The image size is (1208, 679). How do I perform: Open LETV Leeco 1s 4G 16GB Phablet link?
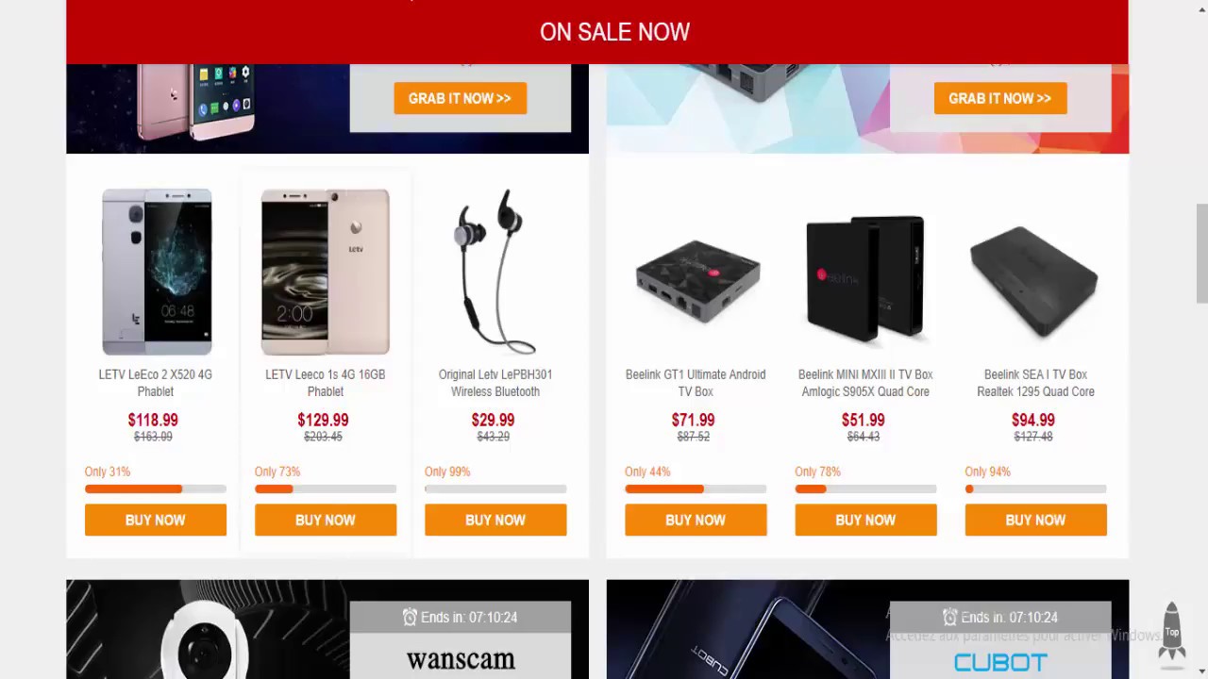[x=326, y=383]
